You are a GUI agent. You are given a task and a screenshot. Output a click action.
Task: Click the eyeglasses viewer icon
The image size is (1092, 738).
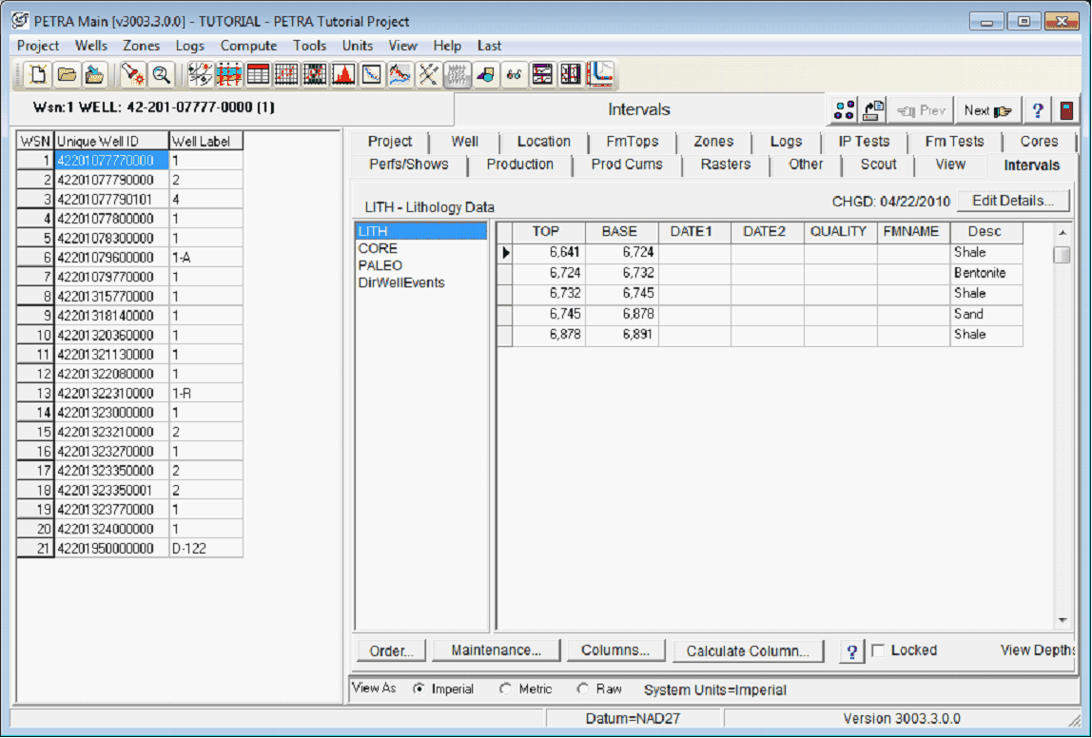coord(514,74)
